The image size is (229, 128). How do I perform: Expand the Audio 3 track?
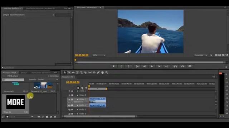(78, 114)
